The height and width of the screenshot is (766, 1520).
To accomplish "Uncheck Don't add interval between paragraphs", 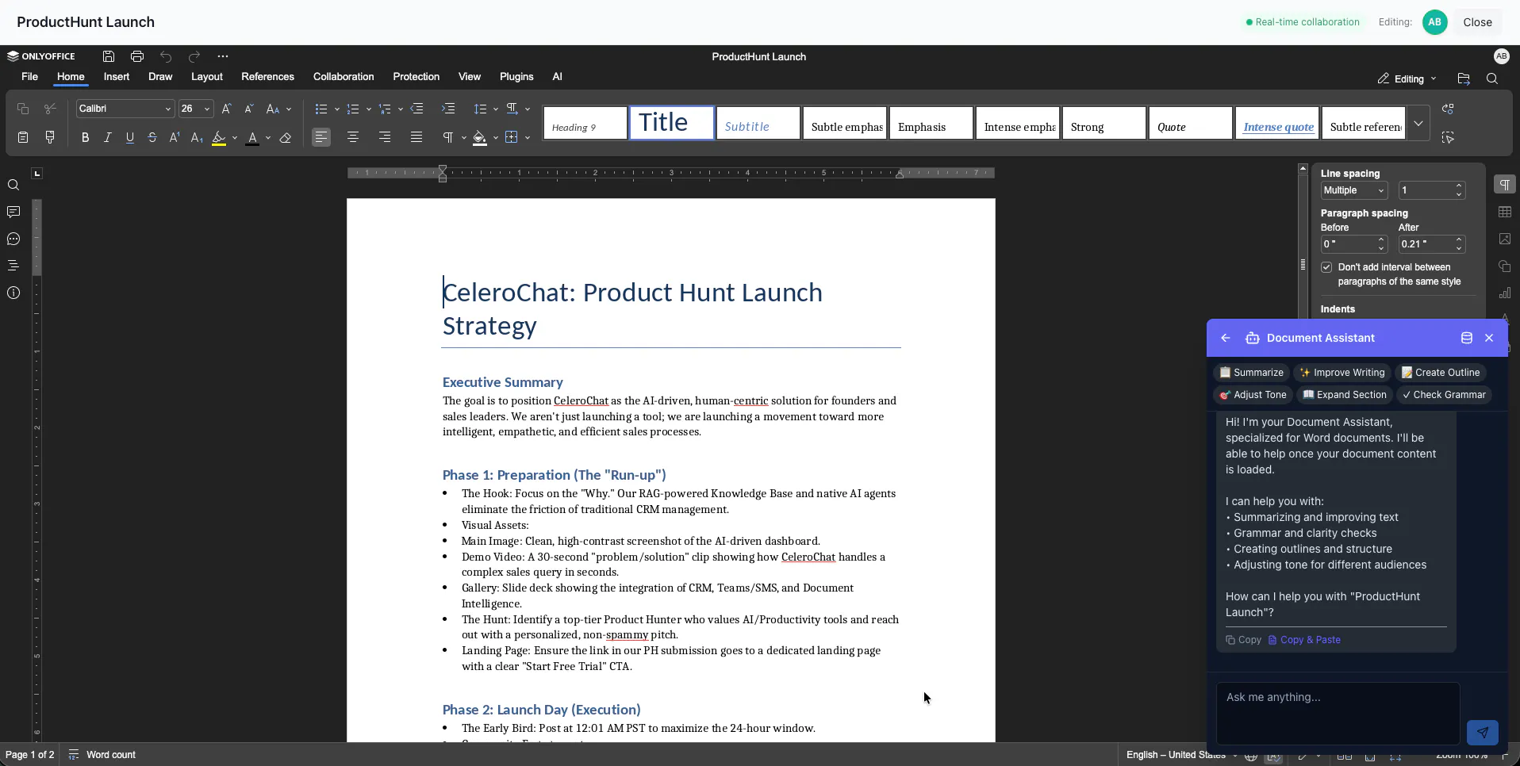I will (x=1326, y=267).
